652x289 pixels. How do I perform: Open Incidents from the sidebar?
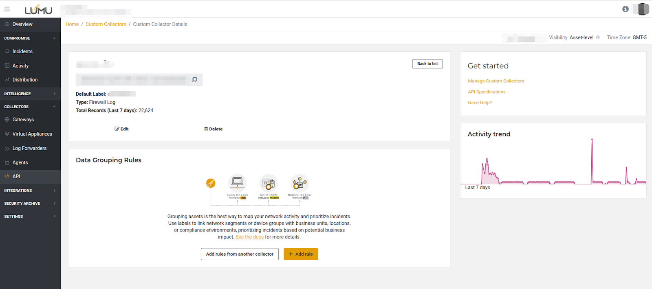(x=22, y=52)
